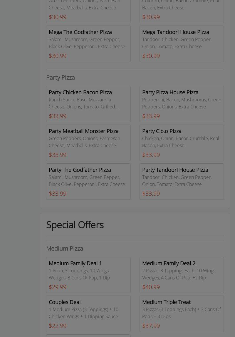Click the $22.99 Couples Deal price
Viewport: 235px width, 337px height.
(58, 326)
